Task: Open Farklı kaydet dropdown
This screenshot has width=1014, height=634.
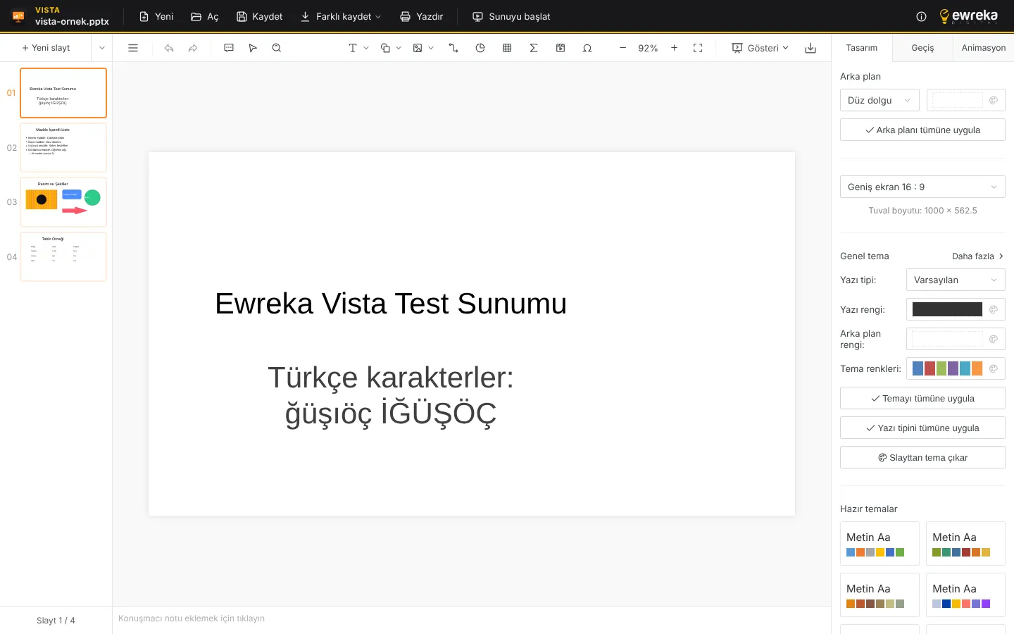Action: [x=341, y=16]
